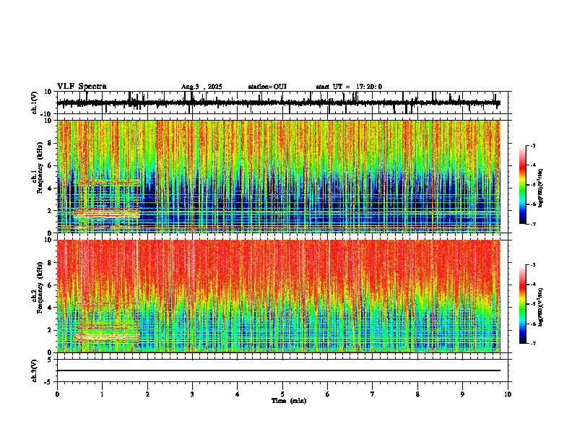Viewport: 572px width, 442px height.
Task: Click the "4" kHz tick on ch.2 spectrogram
Action: click(50, 308)
